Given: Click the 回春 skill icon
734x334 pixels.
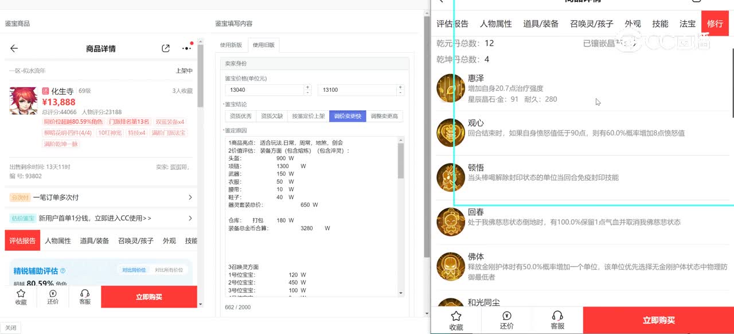Looking at the screenshot, I should [451, 222].
